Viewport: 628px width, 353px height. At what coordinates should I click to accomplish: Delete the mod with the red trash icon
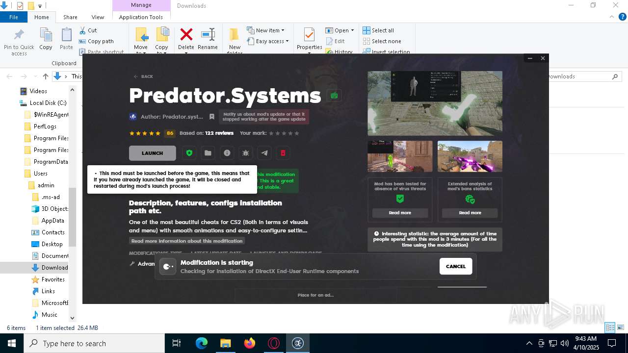pyautogui.click(x=283, y=153)
